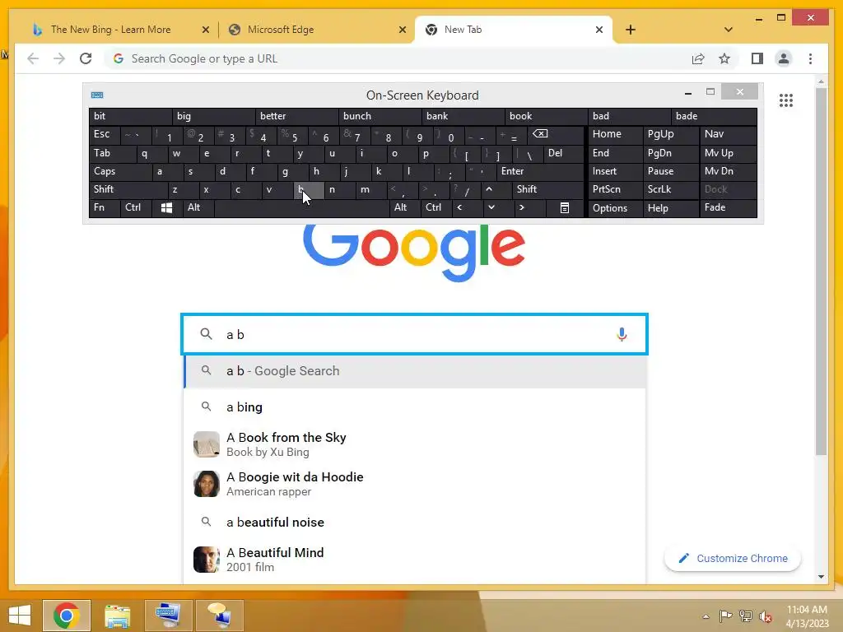Image resolution: width=843 pixels, height=632 pixels.
Task: Toggle the ScrLk key
Action: point(670,189)
